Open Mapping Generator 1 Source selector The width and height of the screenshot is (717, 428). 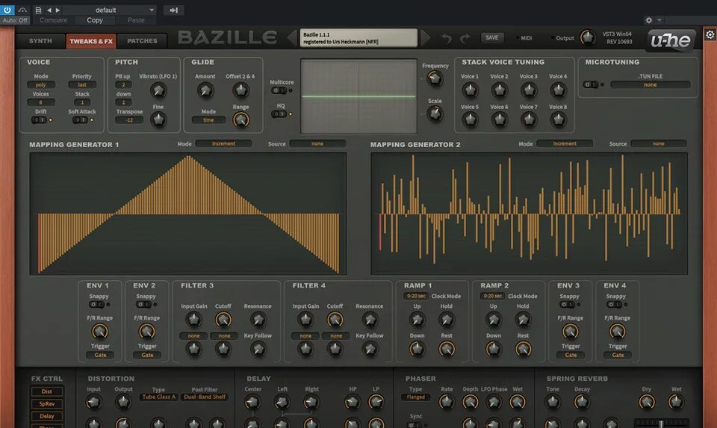point(317,143)
